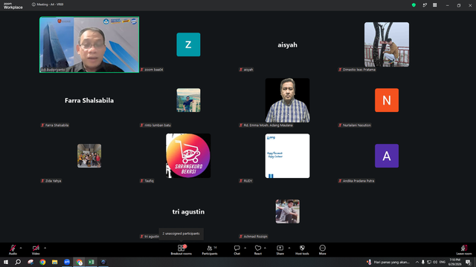476x267 pixels.
Task: Select the tri agustin name tile
Action: 188,211
